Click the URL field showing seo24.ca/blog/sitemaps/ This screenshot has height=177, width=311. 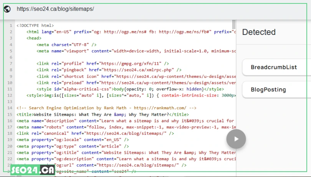55,9
